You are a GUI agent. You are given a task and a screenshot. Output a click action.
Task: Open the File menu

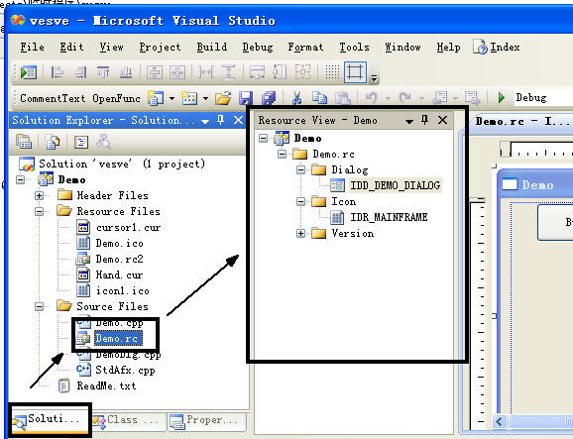click(x=32, y=48)
